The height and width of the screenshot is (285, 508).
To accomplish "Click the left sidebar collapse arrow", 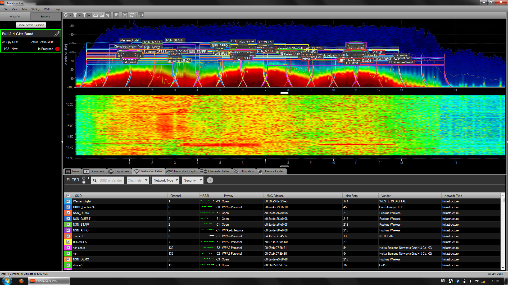I will 62,142.
